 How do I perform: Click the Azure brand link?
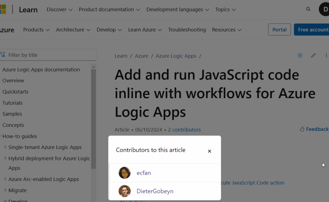pyautogui.click(x=7, y=30)
